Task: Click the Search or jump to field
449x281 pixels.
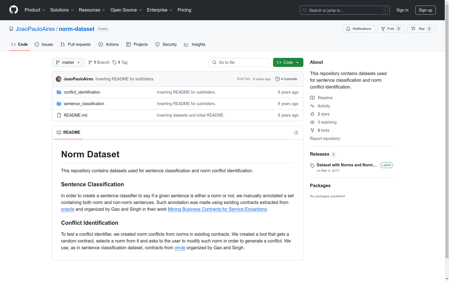Action: (x=345, y=10)
